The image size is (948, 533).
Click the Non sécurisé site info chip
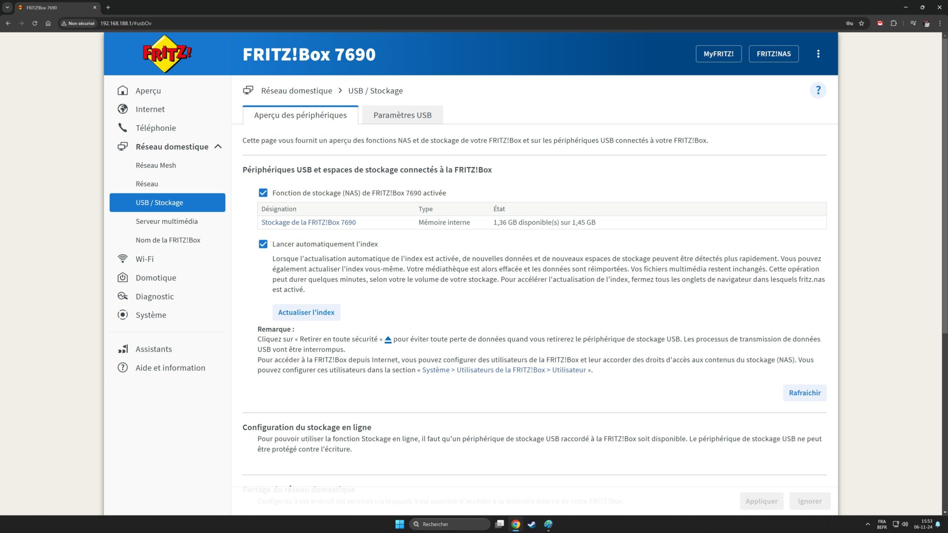78,23
